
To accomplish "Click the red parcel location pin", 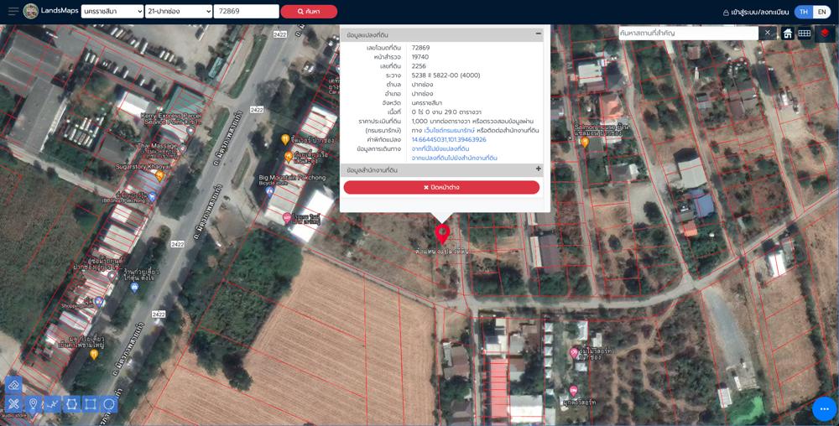I will (x=442, y=234).
